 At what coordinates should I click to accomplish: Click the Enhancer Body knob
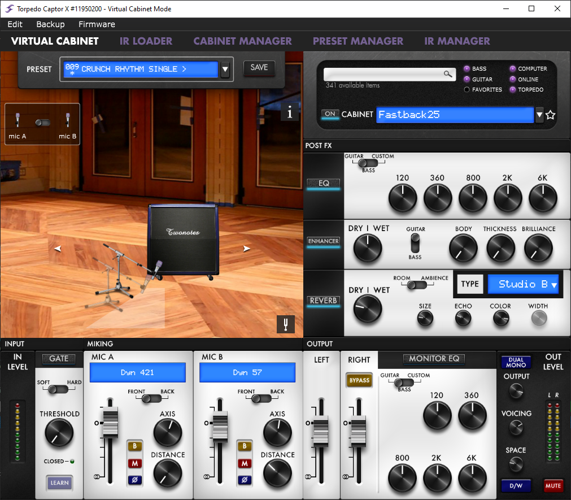click(x=463, y=249)
